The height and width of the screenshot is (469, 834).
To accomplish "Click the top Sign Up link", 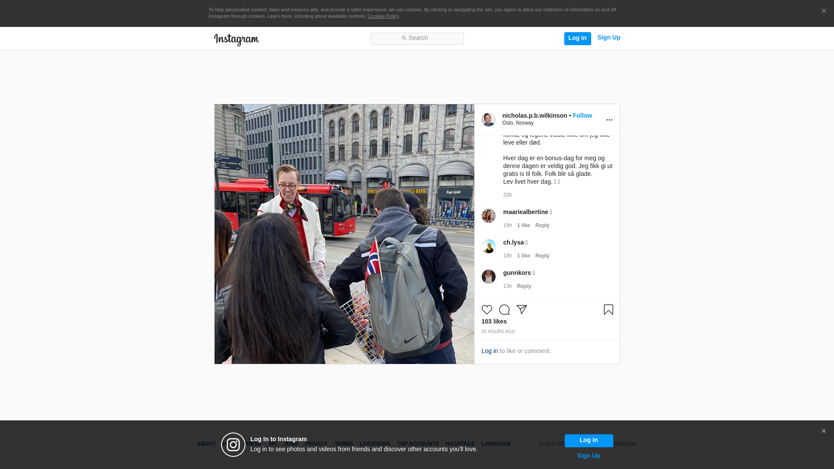I will pyautogui.click(x=609, y=38).
